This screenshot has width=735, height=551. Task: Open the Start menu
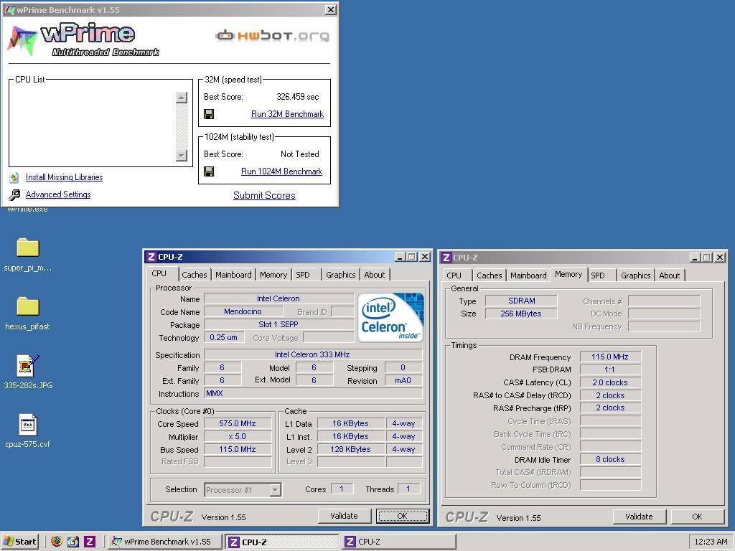pyautogui.click(x=19, y=542)
